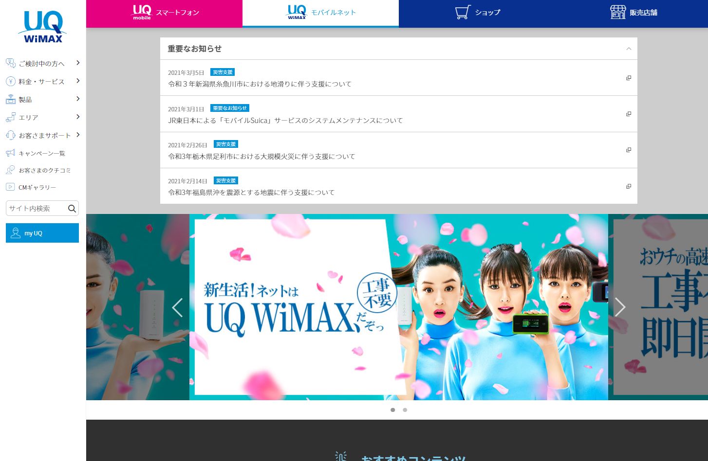
Task: Click the store building icon
Action: click(x=618, y=12)
